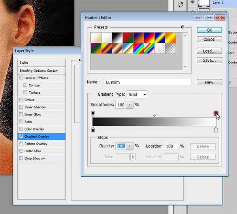237x214 pixels.
Task: Enable the Drop Shadow checkbox
Action: point(21,159)
